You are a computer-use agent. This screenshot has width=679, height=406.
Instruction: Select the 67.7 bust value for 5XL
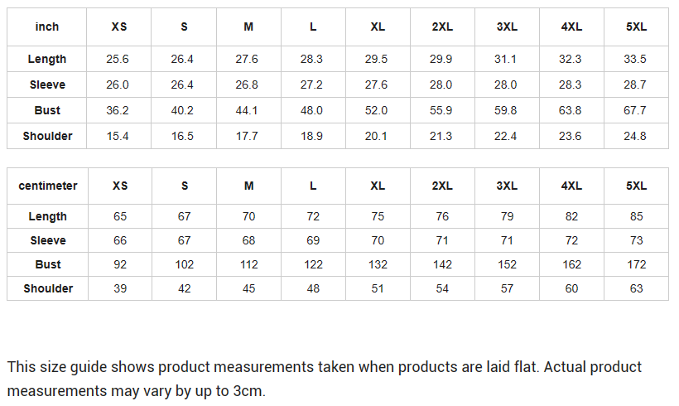(x=636, y=110)
